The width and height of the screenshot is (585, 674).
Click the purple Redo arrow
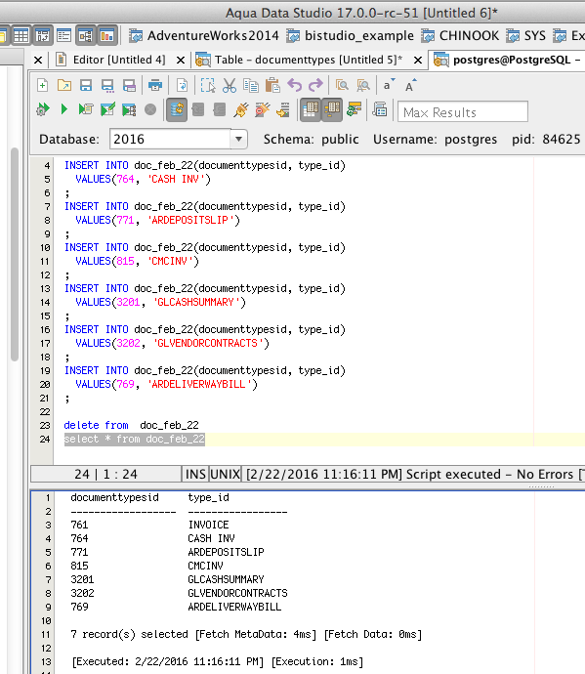[x=315, y=85]
